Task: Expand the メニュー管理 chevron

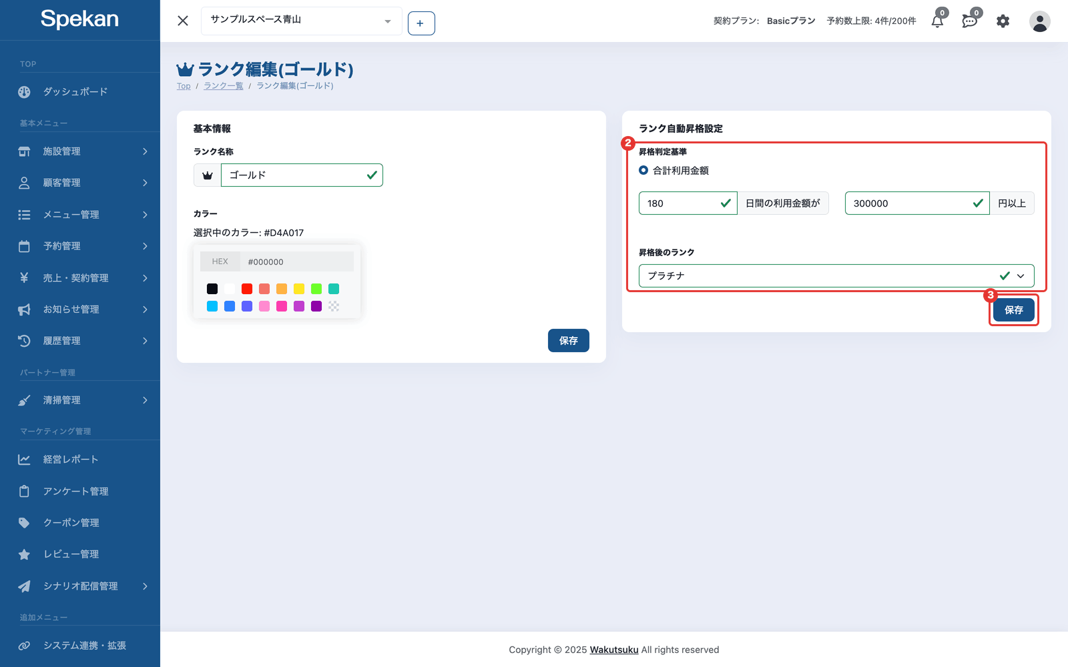Action: pos(145,215)
